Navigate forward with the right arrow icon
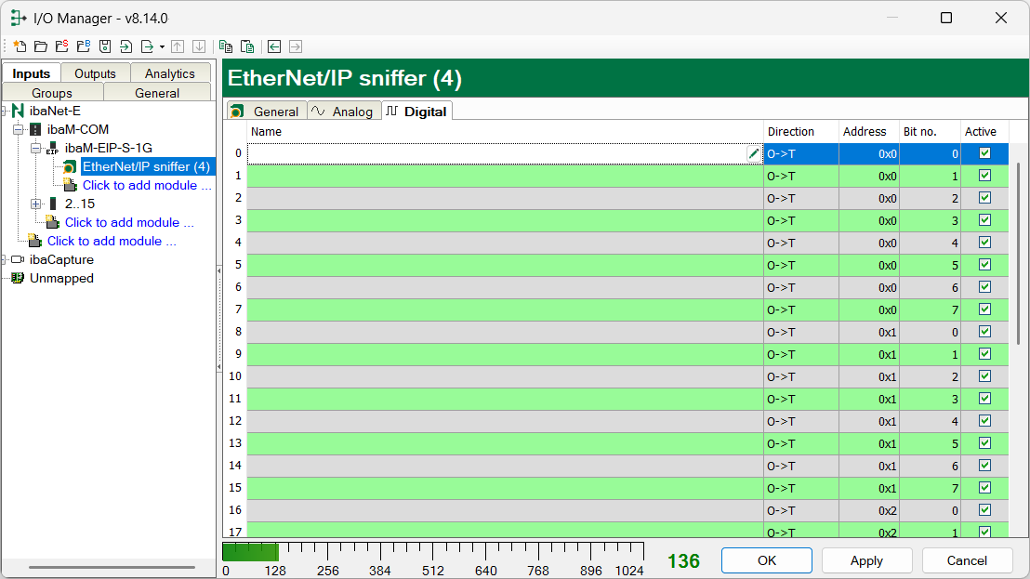Viewport: 1030px width, 579px height. click(296, 46)
